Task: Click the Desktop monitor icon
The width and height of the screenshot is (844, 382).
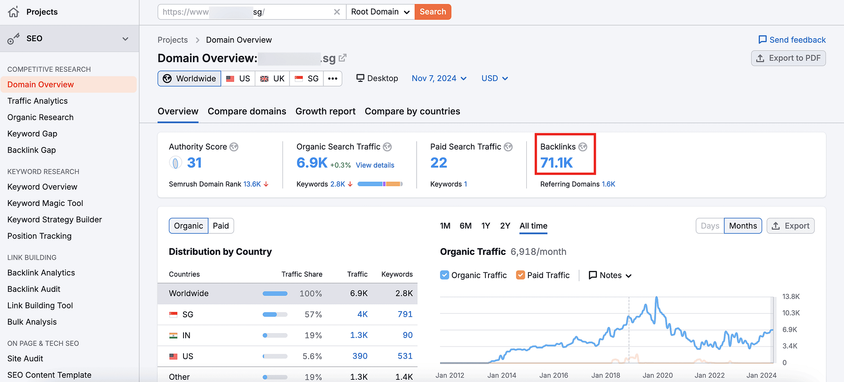Action: tap(360, 78)
